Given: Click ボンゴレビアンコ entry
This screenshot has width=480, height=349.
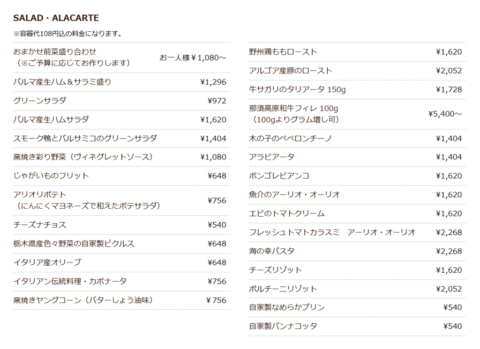Looking at the screenshot, I should click(x=279, y=176).
